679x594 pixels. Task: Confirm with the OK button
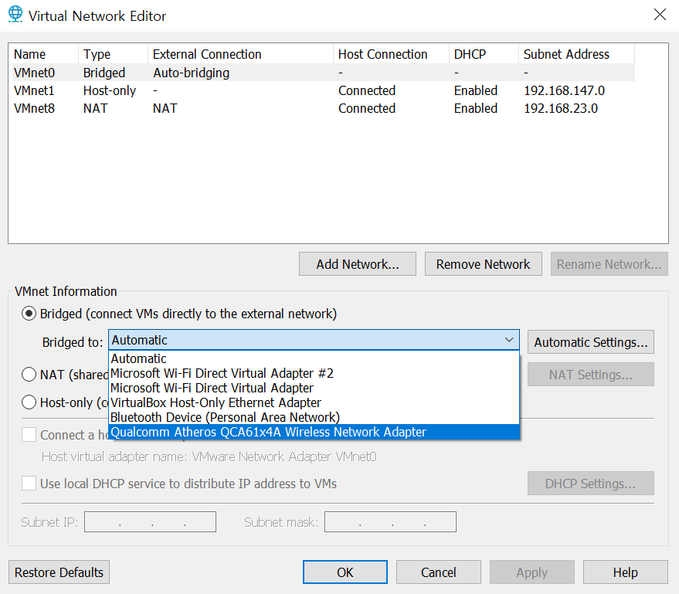coord(345,572)
